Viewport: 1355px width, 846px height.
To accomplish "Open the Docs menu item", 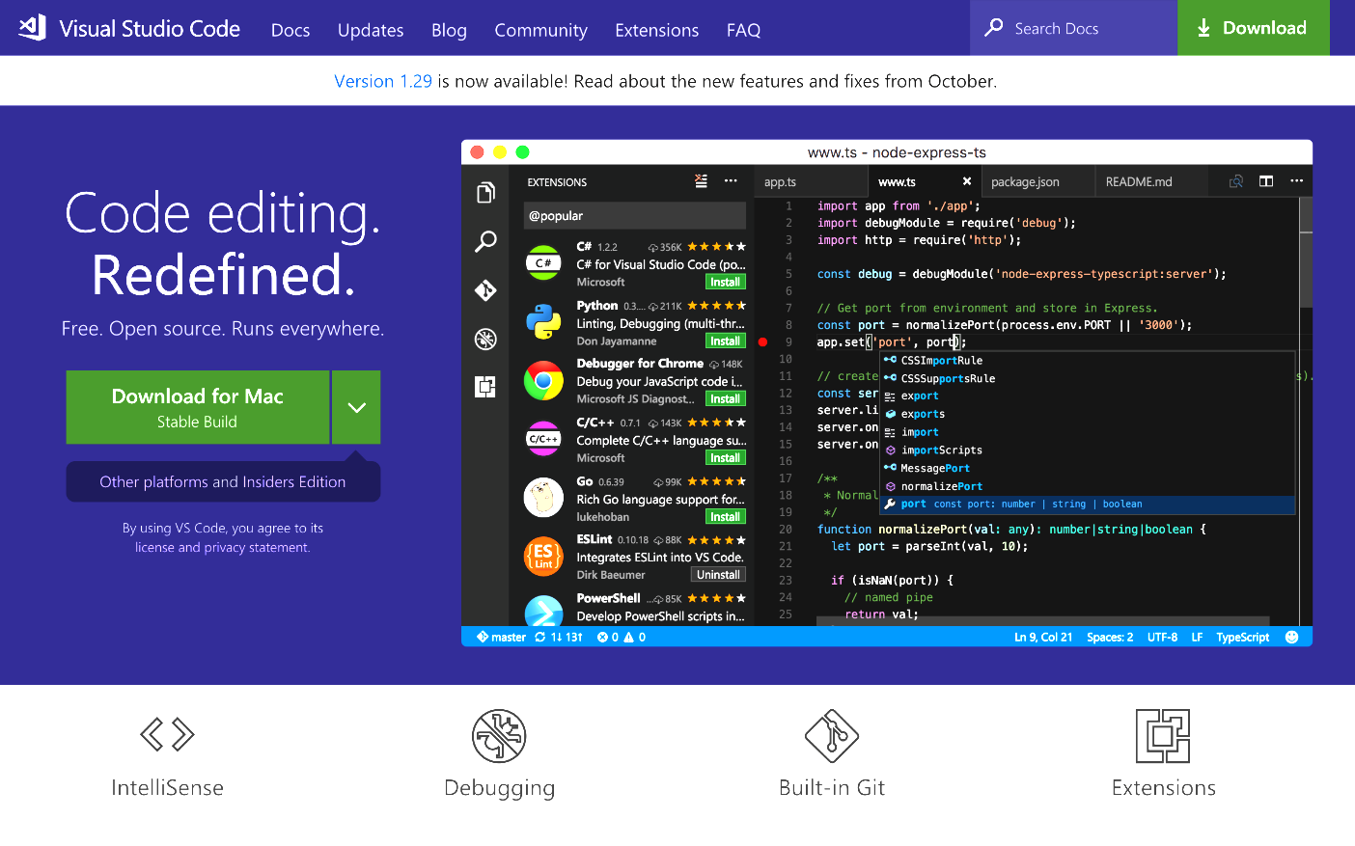I will click(x=290, y=30).
